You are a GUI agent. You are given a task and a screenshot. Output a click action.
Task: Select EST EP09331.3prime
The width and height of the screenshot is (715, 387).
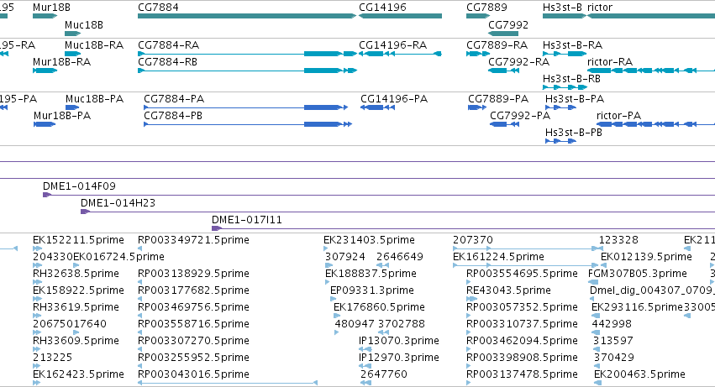[x=372, y=290]
